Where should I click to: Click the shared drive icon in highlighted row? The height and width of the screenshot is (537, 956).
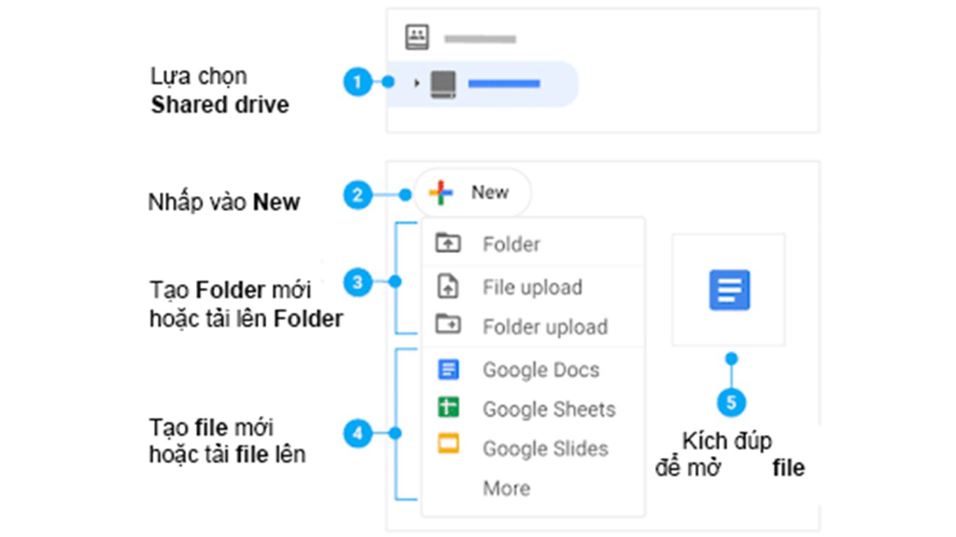tap(443, 84)
